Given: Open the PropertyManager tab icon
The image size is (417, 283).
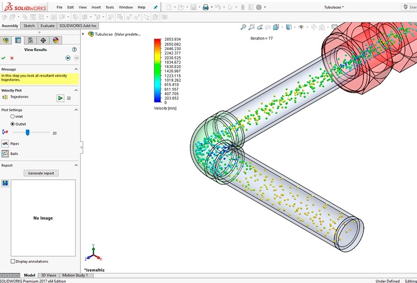Looking at the screenshot, I should pos(18,40).
